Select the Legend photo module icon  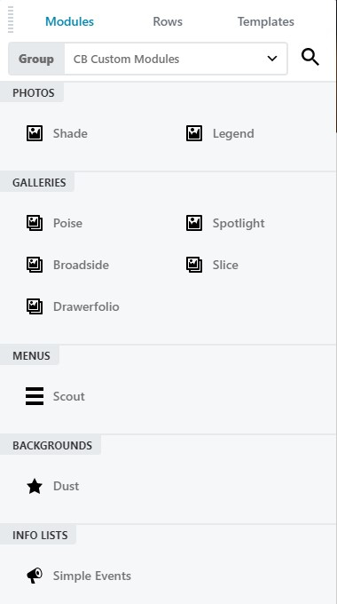click(194, 133)
